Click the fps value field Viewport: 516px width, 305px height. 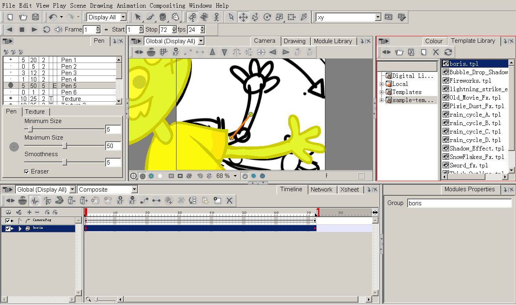(193, 29)
